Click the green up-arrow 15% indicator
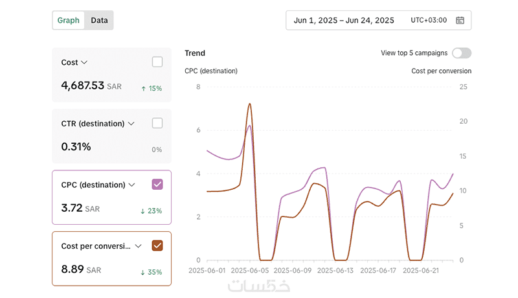The height and width of the screenshot is (298, 518). pos(152,88)
